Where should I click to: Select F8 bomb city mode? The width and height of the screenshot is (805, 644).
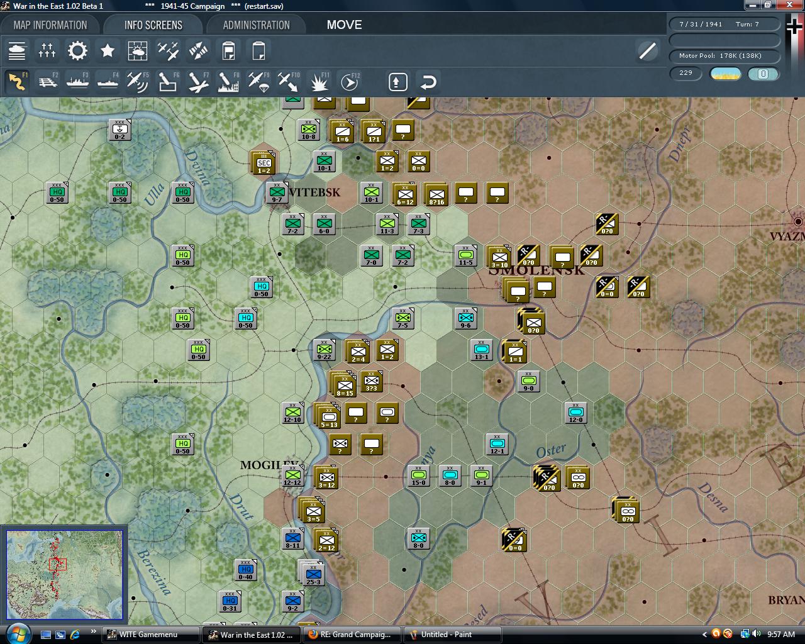(228, 82)
